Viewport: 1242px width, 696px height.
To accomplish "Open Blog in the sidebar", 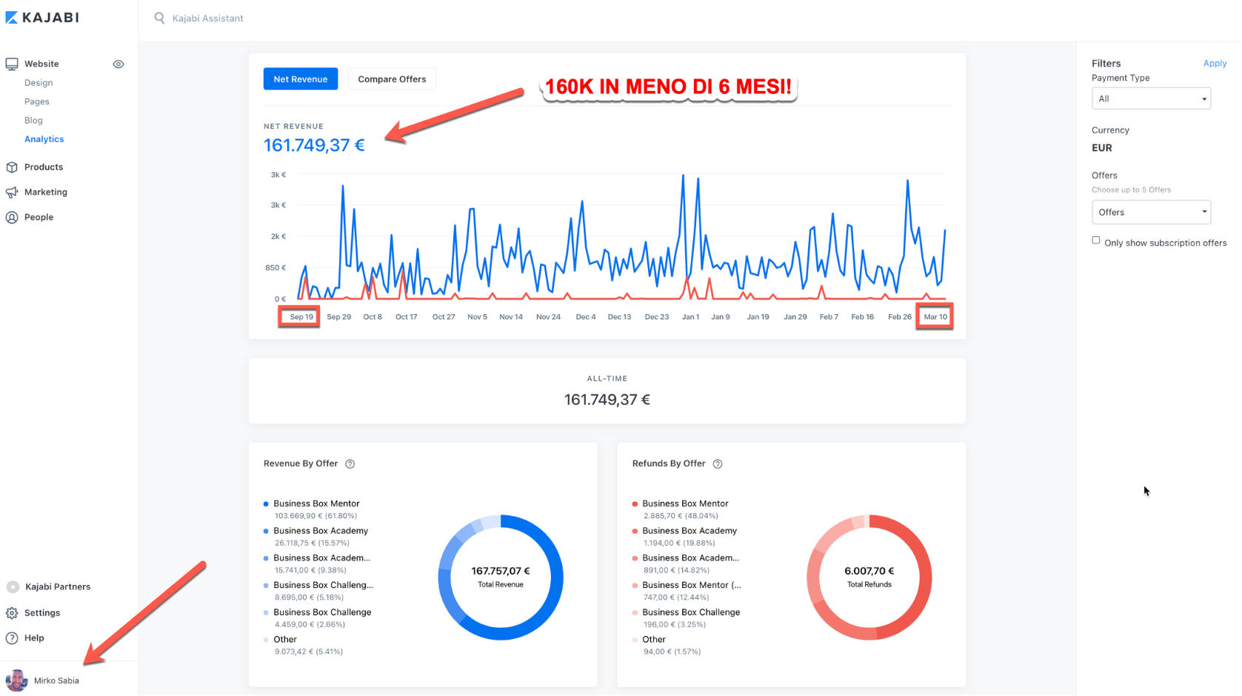I will (x=33, y=120).
